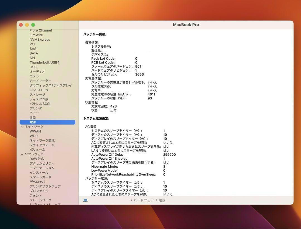Select the hardware プリンタ entry

36,108
